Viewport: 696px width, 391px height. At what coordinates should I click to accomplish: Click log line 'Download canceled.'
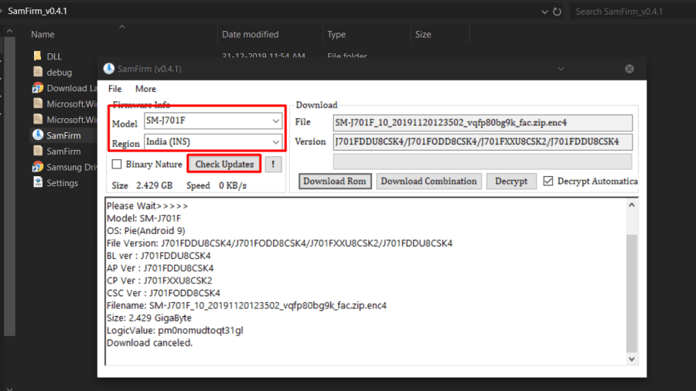[149, 342]
